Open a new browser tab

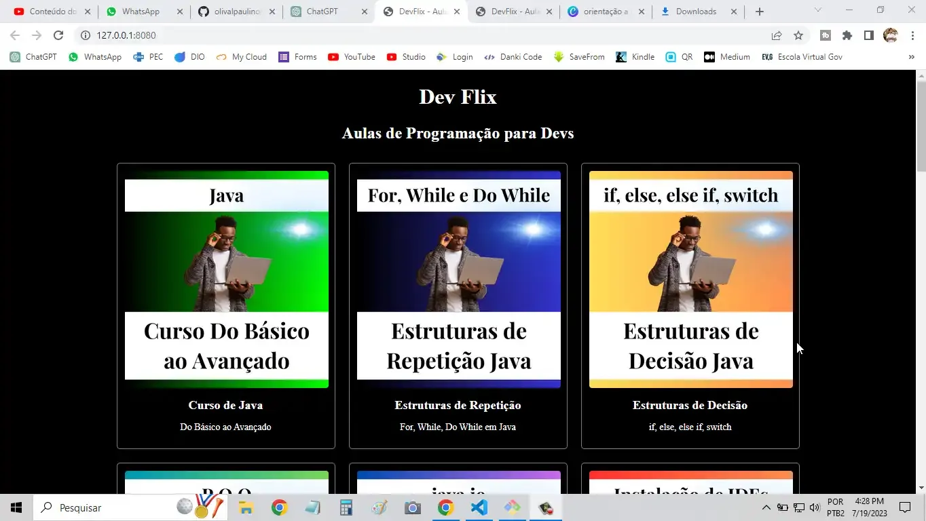(760, 12)
